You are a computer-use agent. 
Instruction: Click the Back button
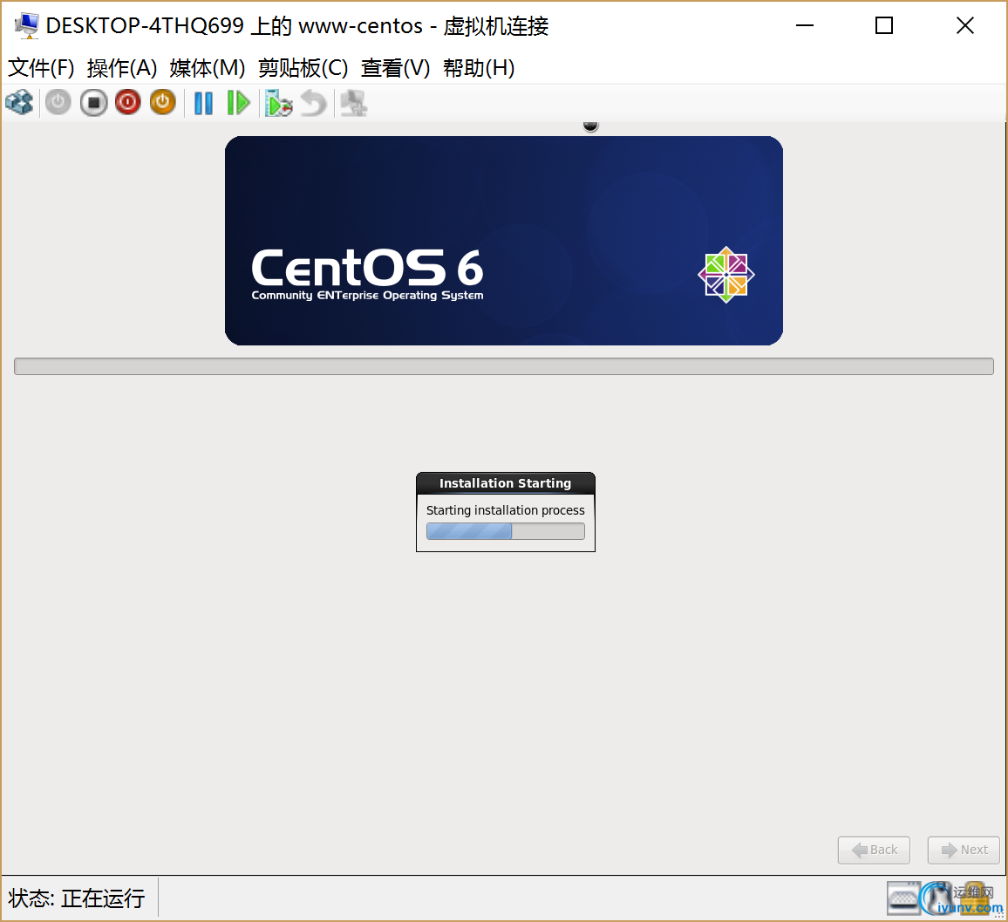pos(874,850)
